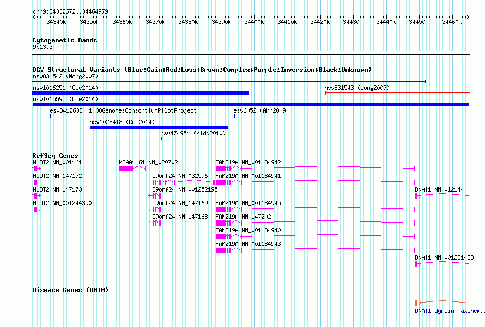Image resolution: width=485 pixels, height=327 pixels.
Task: Click the FAM219A|NM_001184941 exon block
Action: [x=221, y=182]
